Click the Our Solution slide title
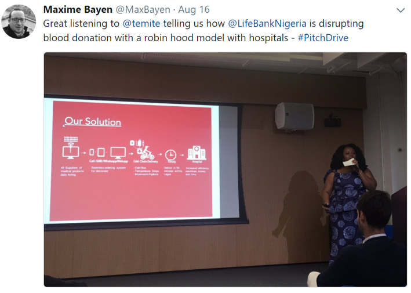 coord(93,121)
